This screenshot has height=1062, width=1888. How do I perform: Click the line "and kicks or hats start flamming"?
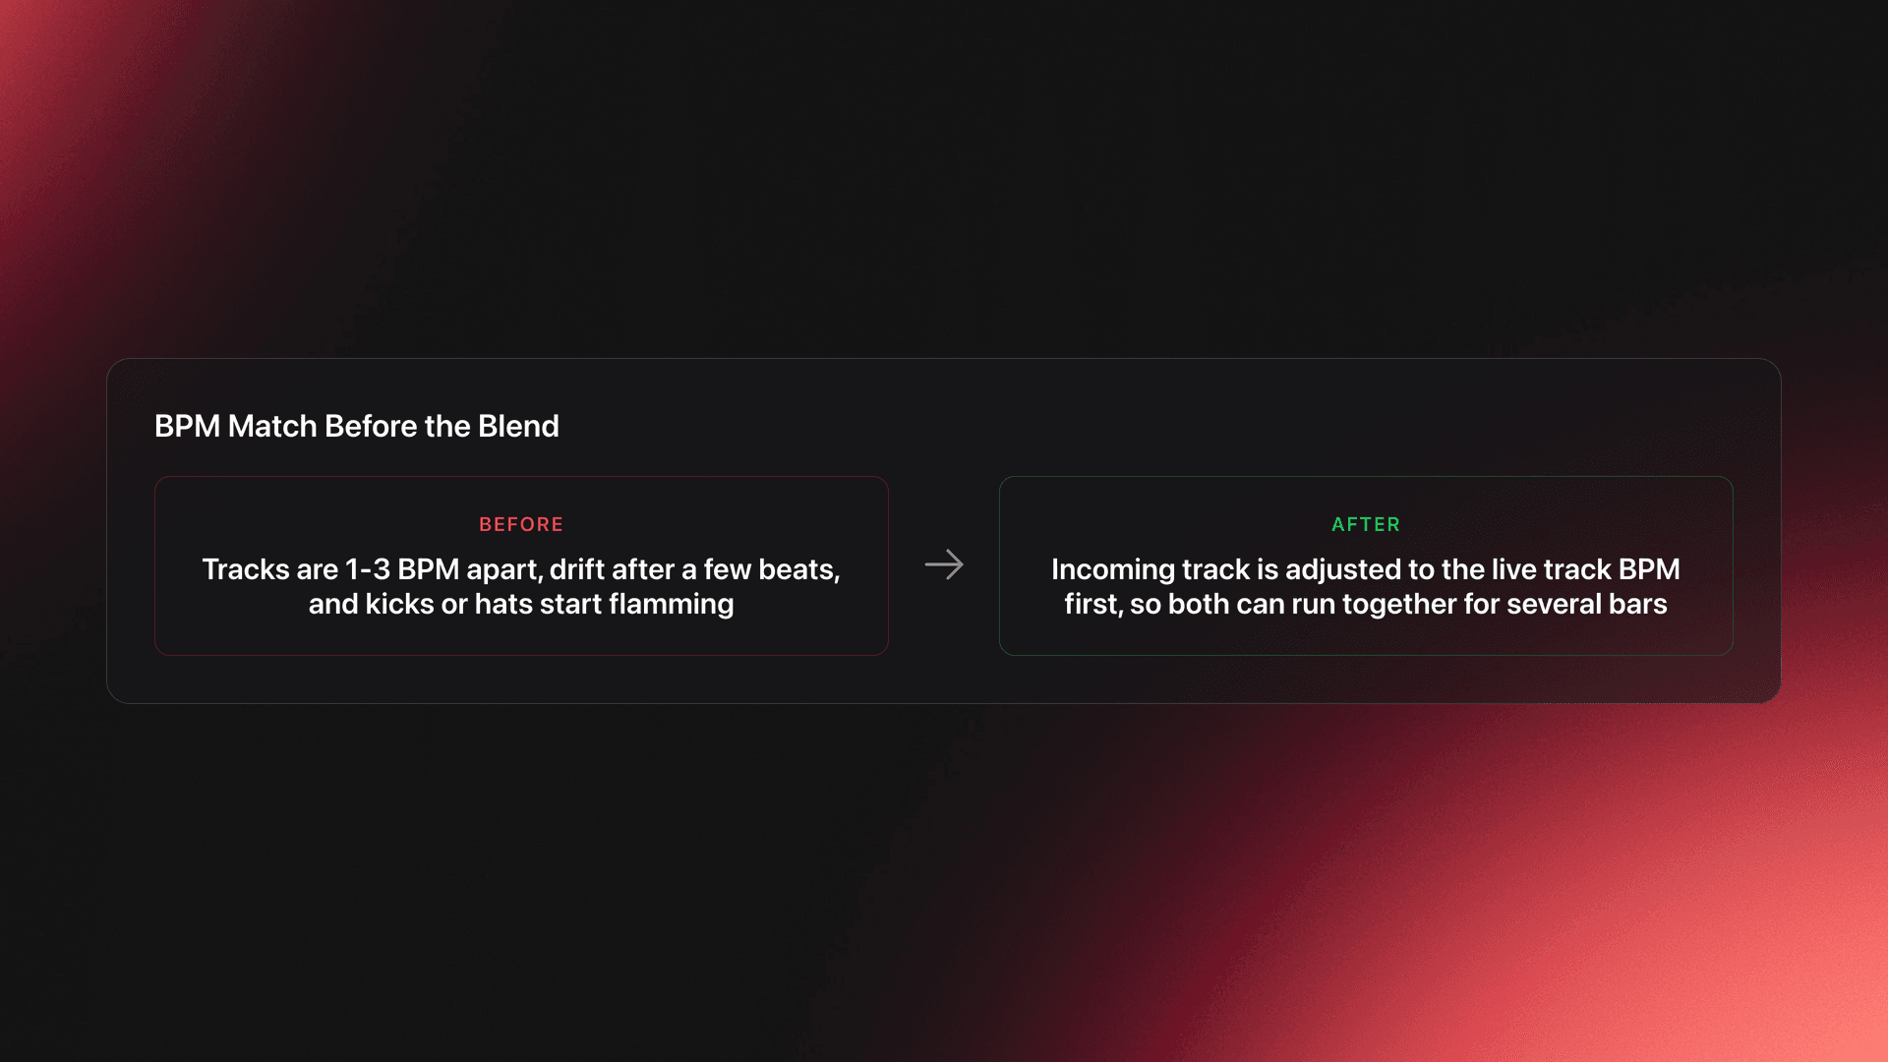pyautogui.click(x=521, y=604)
